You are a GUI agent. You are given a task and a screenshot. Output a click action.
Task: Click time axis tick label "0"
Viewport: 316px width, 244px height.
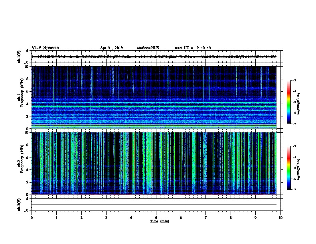point(32,218)
